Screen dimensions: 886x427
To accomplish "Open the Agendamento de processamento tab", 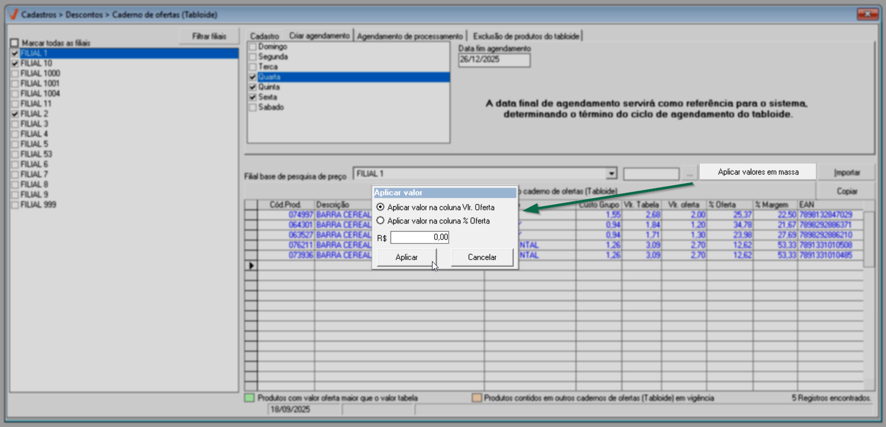I will pyautogui.click(x=409, y=36).
